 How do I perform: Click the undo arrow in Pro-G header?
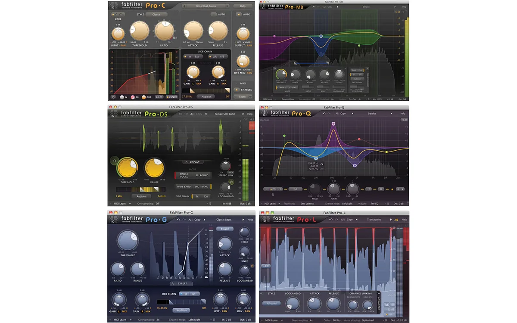pos(178,220)
